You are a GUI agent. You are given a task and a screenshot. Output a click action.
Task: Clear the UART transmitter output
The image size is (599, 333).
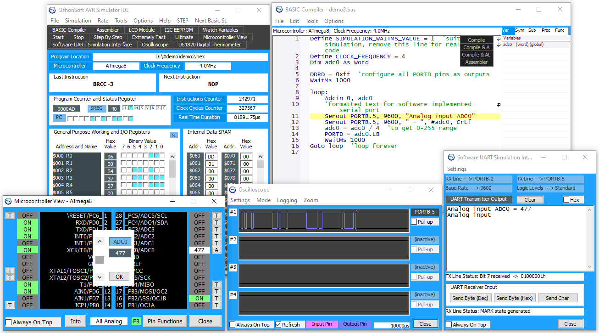point(530,200)
